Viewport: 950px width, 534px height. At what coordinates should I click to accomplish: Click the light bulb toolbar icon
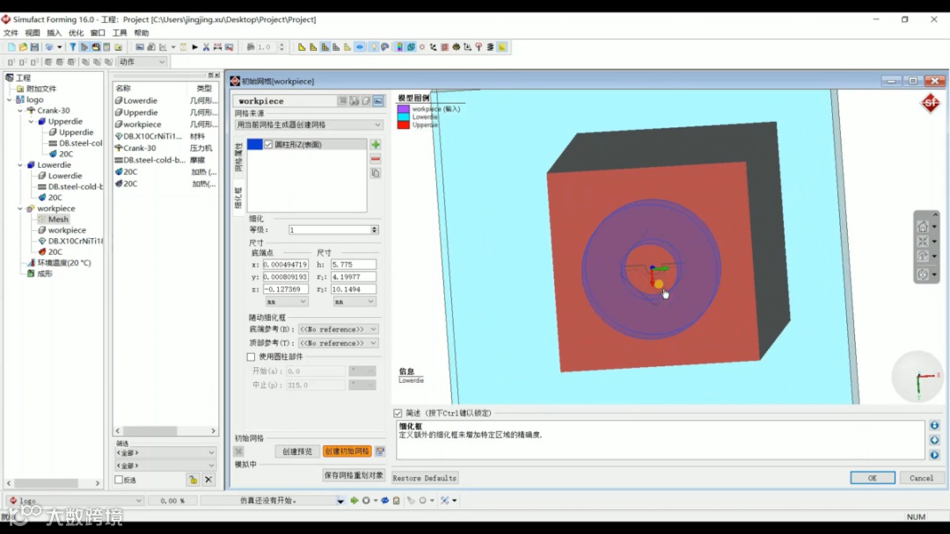(373, 47)
